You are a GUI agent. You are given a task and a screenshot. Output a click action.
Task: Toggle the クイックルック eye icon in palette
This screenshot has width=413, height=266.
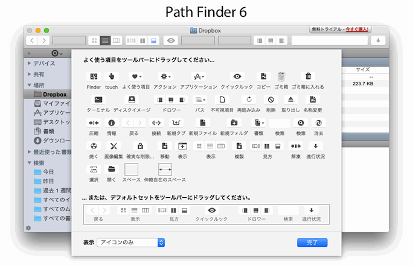tap(237, 77)
